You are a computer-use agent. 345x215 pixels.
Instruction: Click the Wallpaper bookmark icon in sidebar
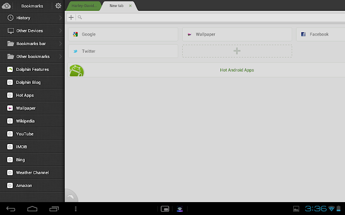(10, 108)
